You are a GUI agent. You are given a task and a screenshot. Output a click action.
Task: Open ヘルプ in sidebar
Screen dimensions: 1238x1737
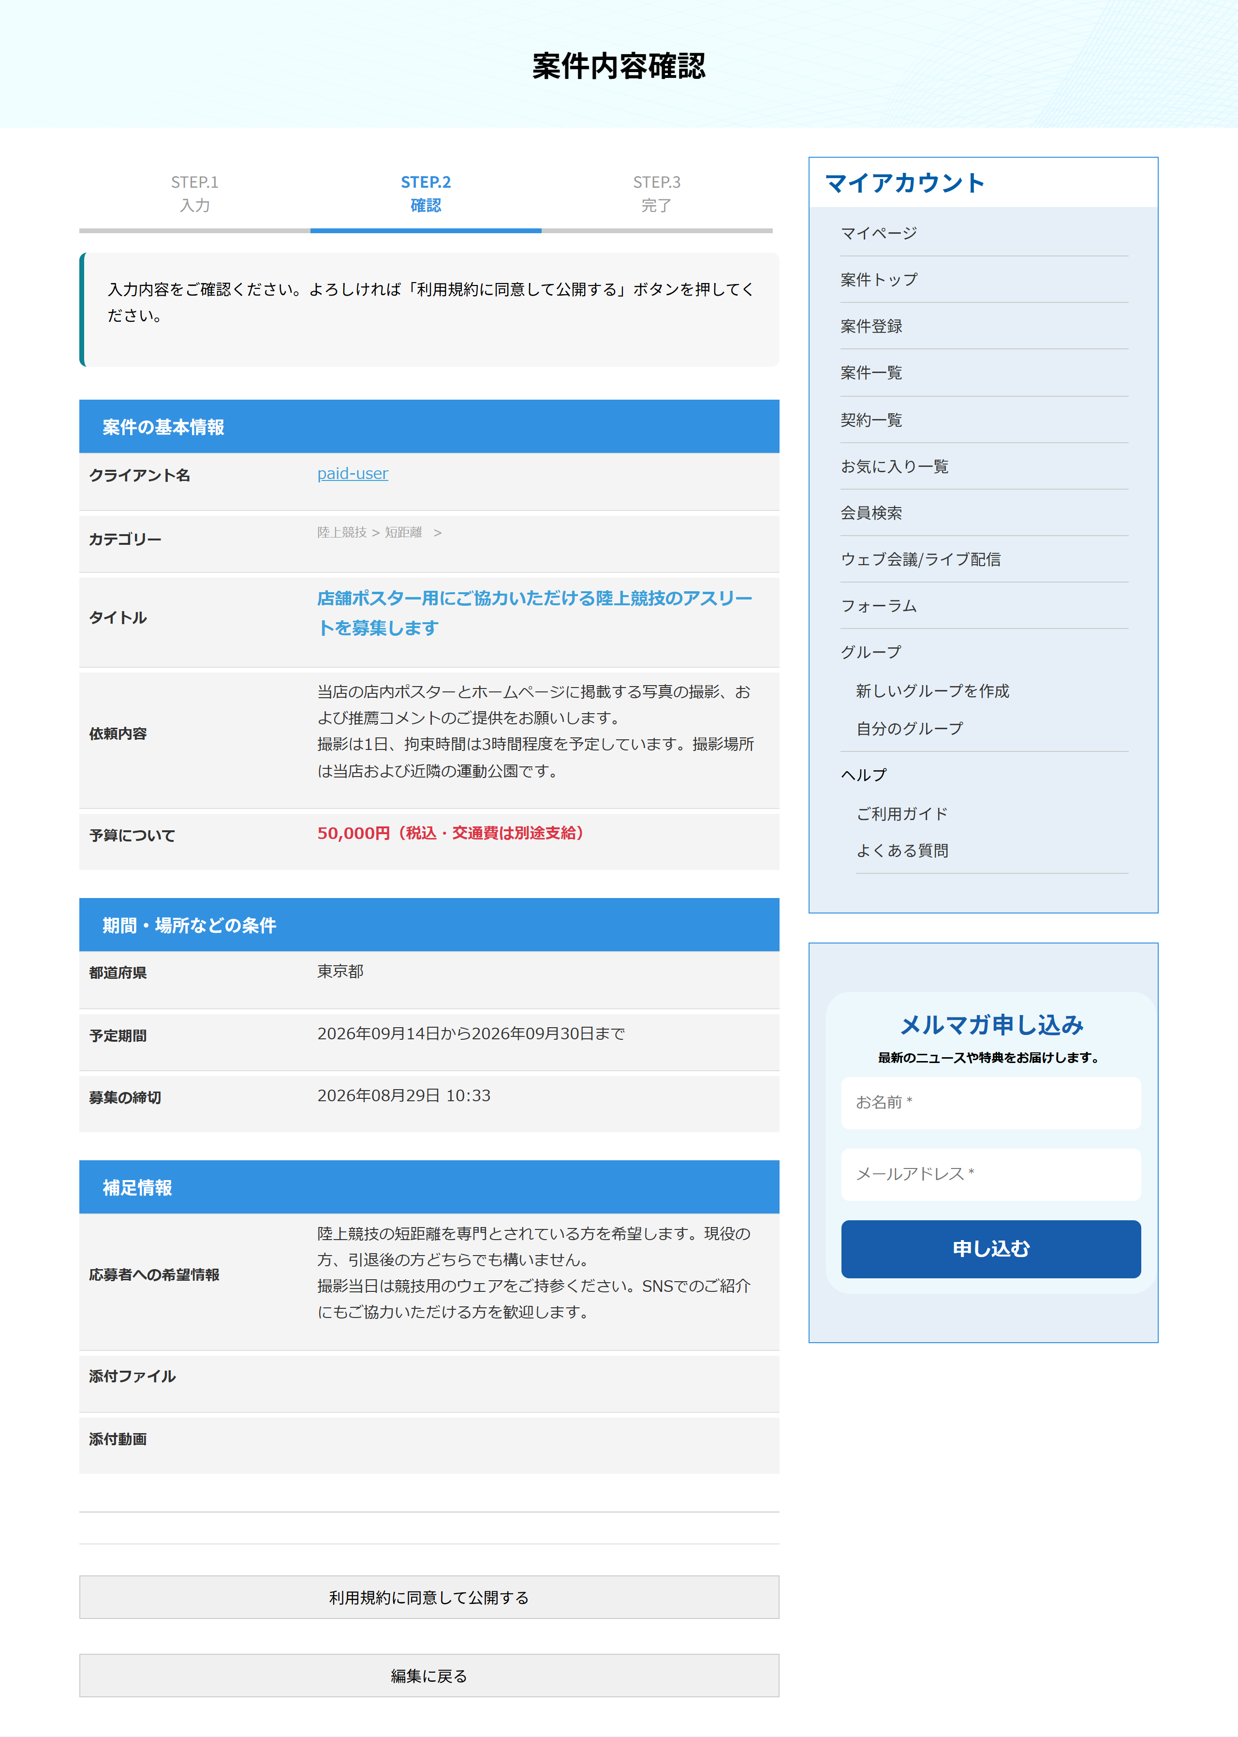pyautogui.click(x=863, y=776)
